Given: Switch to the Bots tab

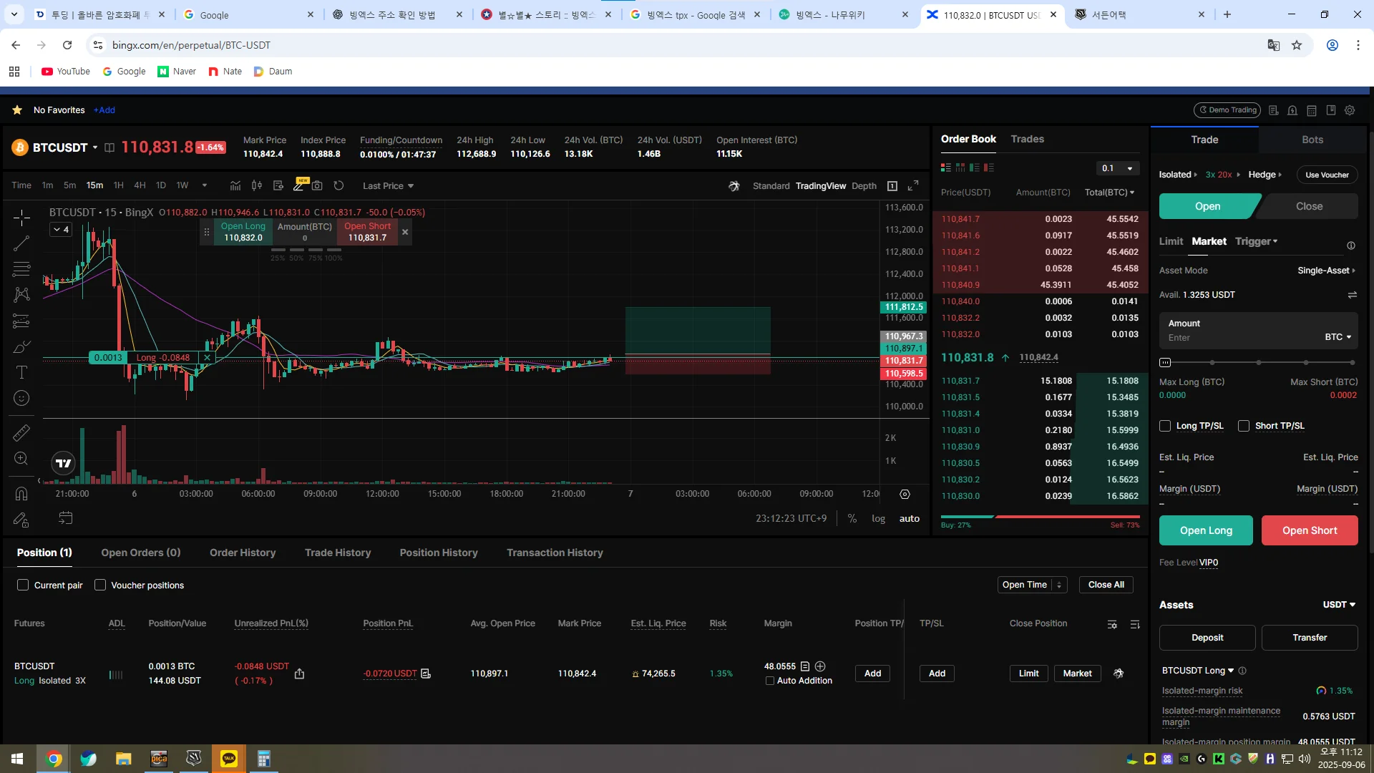Looking at the screenshot, I should 1312,140.
